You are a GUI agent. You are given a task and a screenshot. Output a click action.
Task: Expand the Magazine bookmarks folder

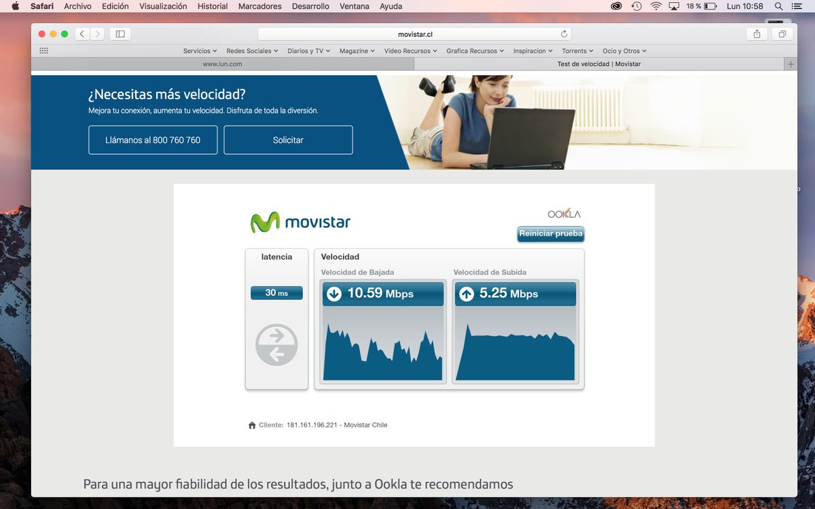click(x=357, y=51)
